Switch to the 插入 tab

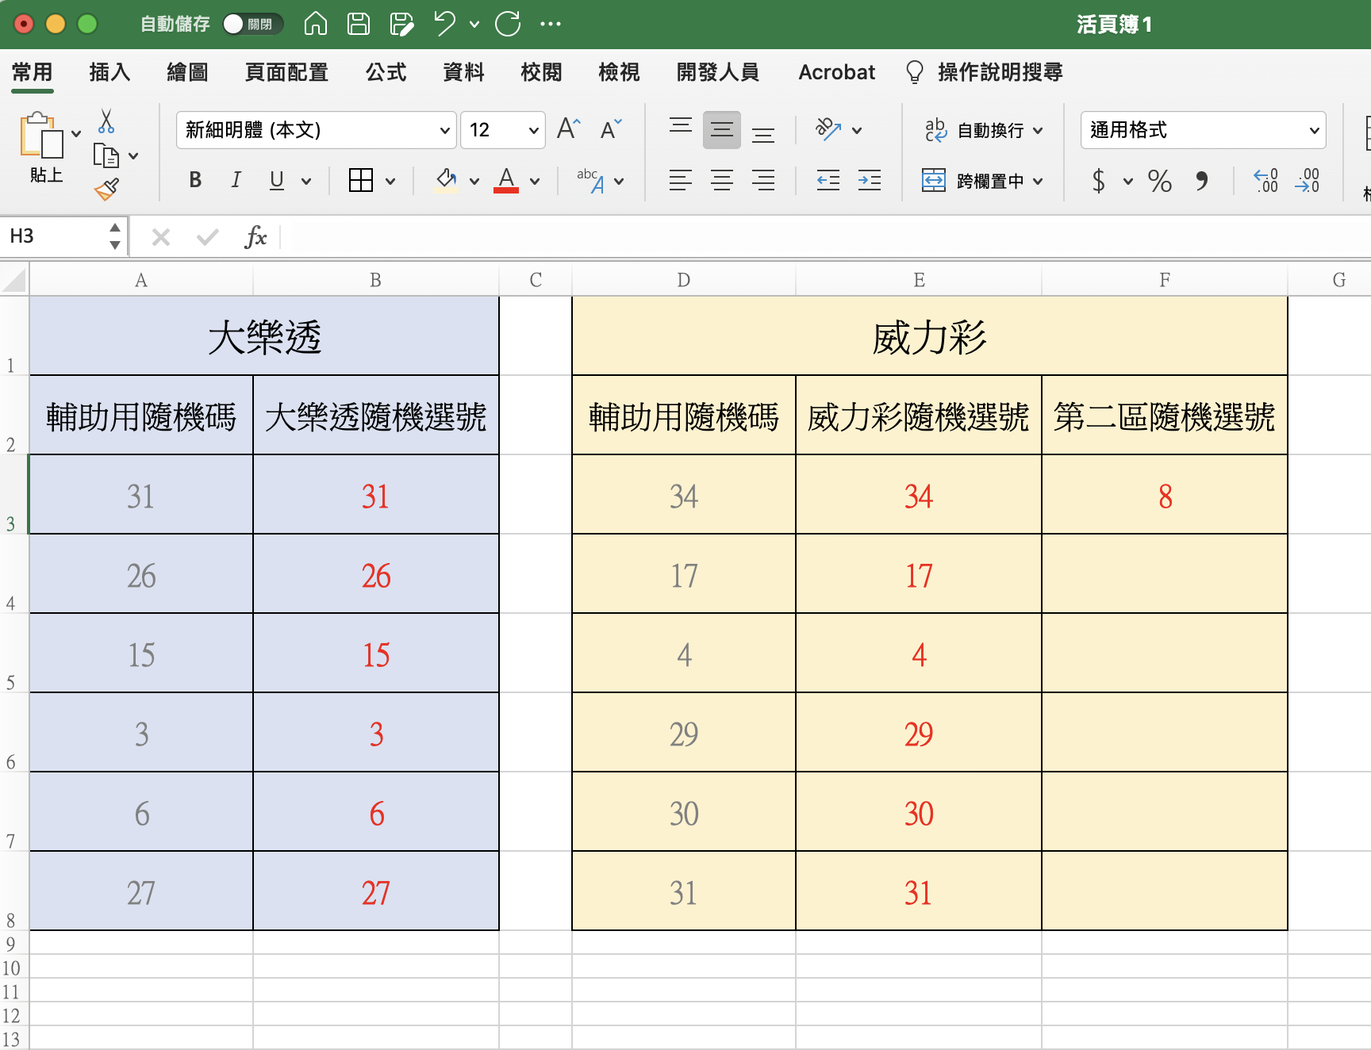tap(109, 72)
